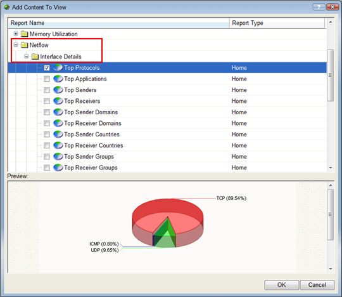Viewport: 342px width, 297px height.
Task: Check the Top Sender Countries checkbox
Action: click(47, 135)
